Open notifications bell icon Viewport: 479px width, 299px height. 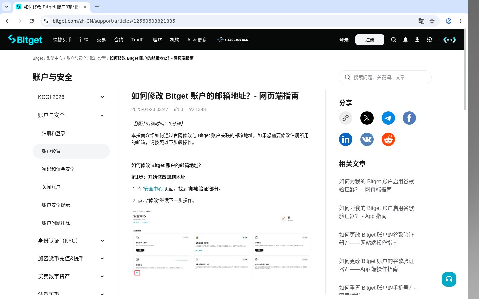pos(405,40)
